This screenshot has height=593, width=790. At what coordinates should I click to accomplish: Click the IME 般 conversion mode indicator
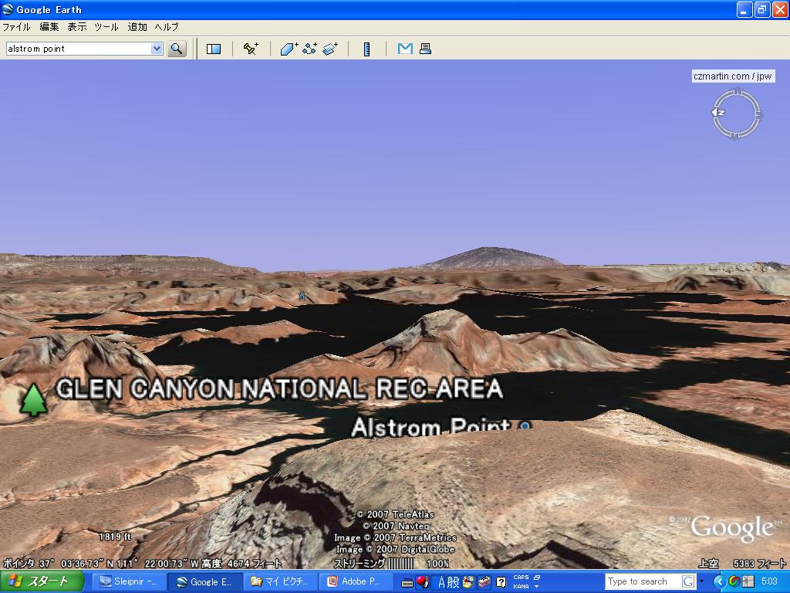point(454,582)
